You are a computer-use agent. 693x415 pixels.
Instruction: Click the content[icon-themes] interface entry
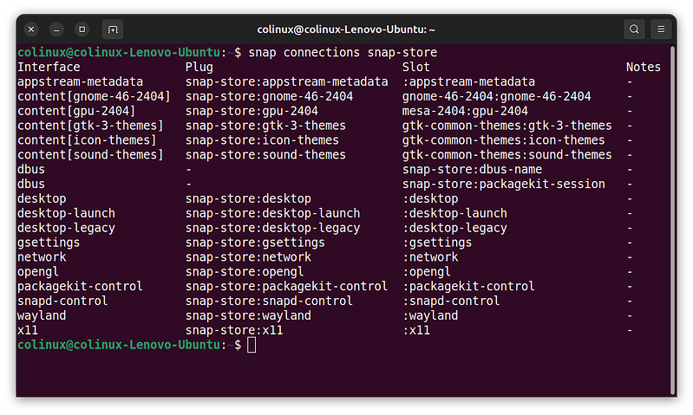[87, 140]
